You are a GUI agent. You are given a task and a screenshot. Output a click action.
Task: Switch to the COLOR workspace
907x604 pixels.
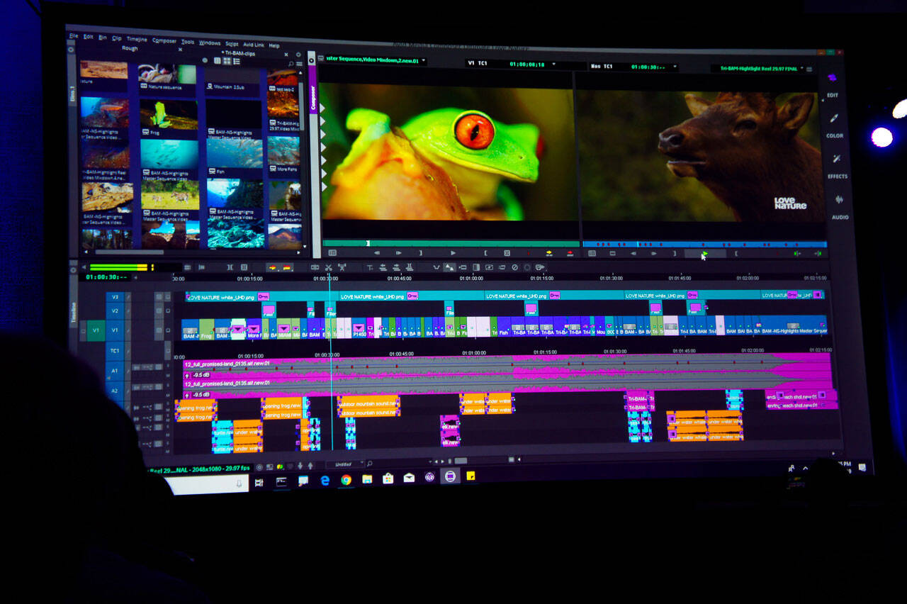[834, 125]
